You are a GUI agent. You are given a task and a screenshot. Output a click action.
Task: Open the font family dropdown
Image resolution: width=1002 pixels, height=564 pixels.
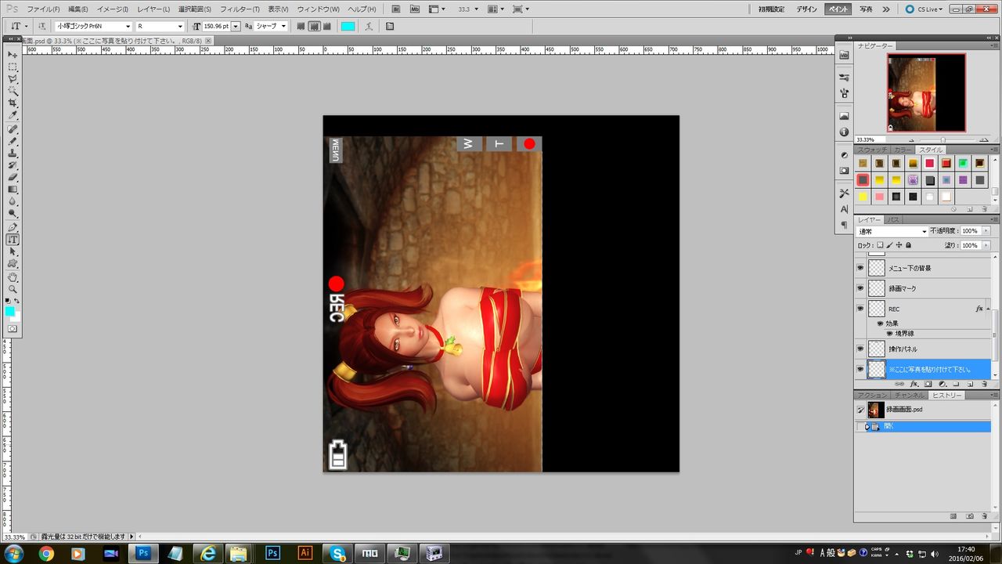[128, 26]
